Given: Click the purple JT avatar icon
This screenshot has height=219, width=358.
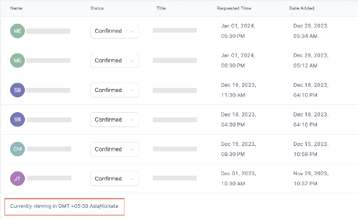Looking at the screenshot, I should pyautogui.click(x=17, y=179).
